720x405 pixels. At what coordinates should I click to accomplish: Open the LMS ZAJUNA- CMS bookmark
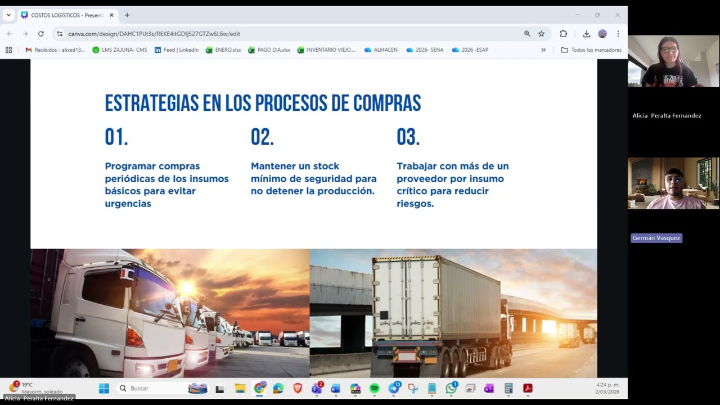point(119,49)
